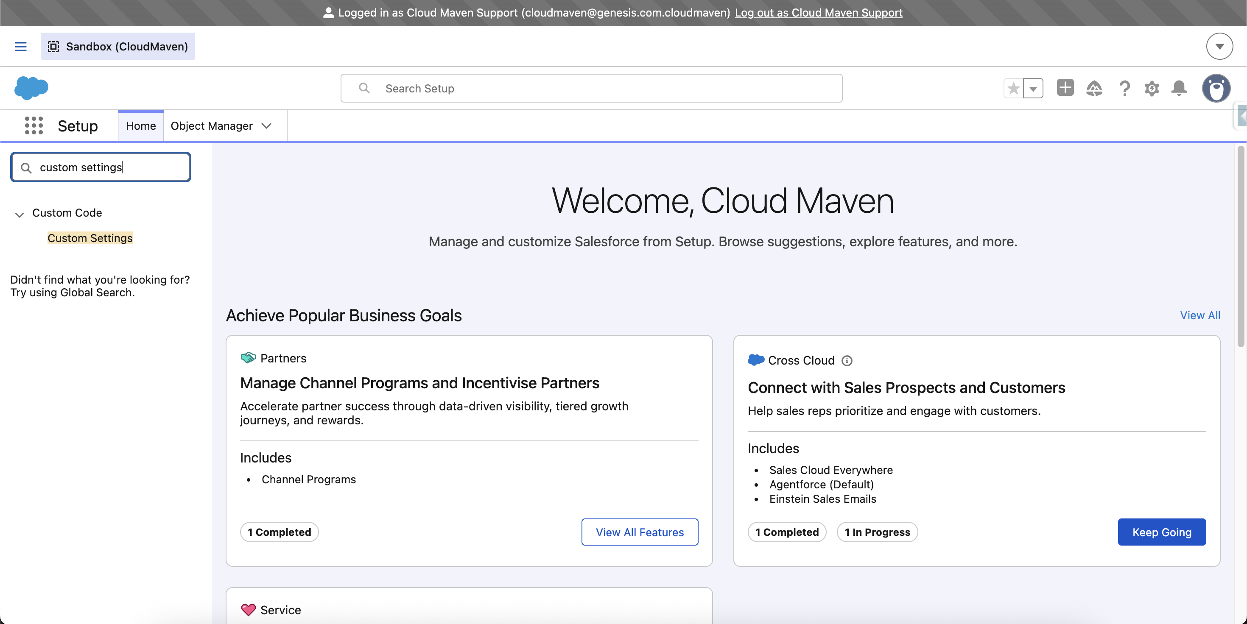
Task: Click the Cross Cloud cloud icon
Action: [756, 360]
